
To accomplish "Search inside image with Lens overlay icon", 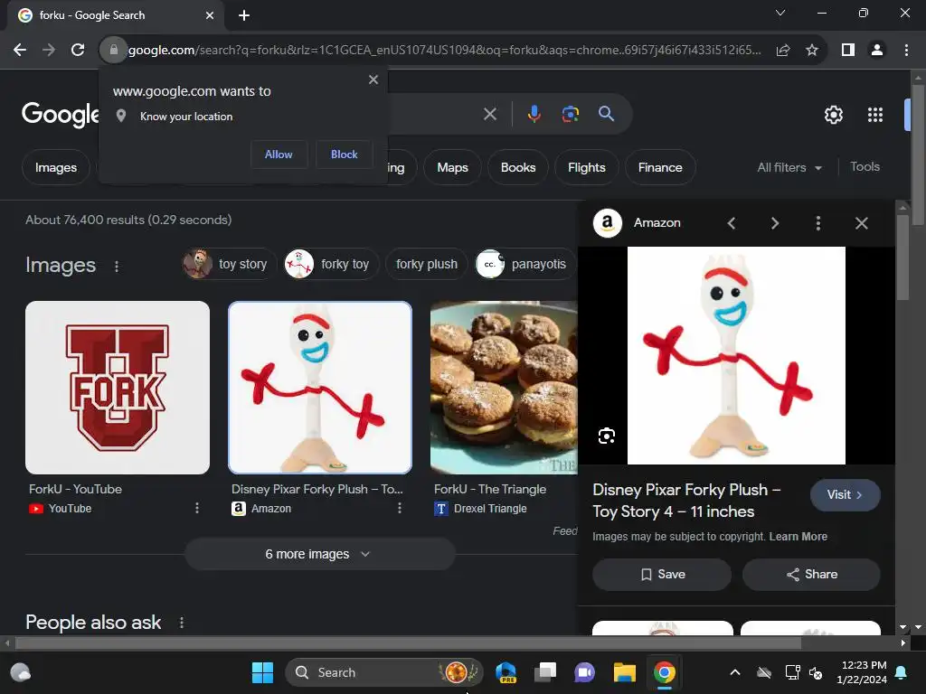I will coord(607,436).
